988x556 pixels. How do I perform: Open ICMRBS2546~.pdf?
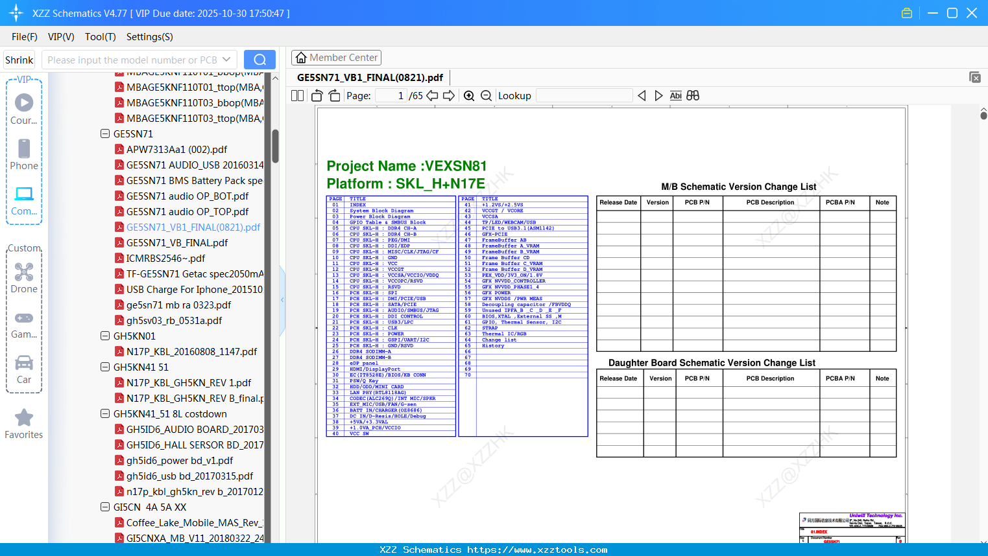tap(160, 259)
